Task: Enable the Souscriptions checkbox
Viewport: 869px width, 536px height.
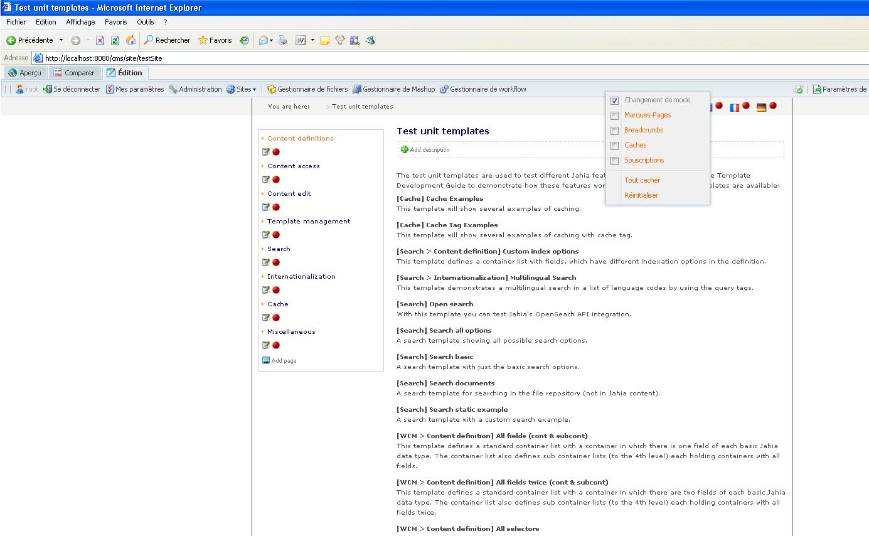Action: (x=615, y=161)
